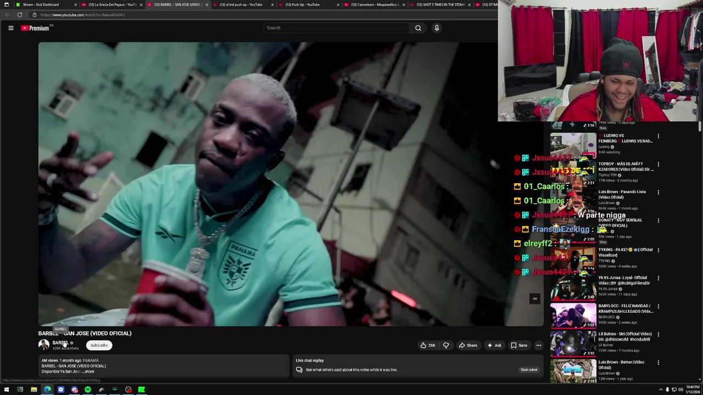Viewport: 703px width, 395px height.
Task: Save the video to a playlist
Action: [x=519, y=345]
